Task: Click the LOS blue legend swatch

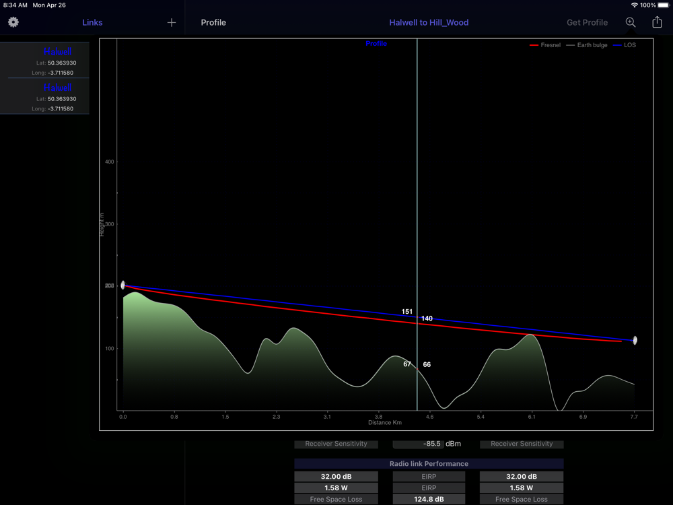Action: [616, 45]
